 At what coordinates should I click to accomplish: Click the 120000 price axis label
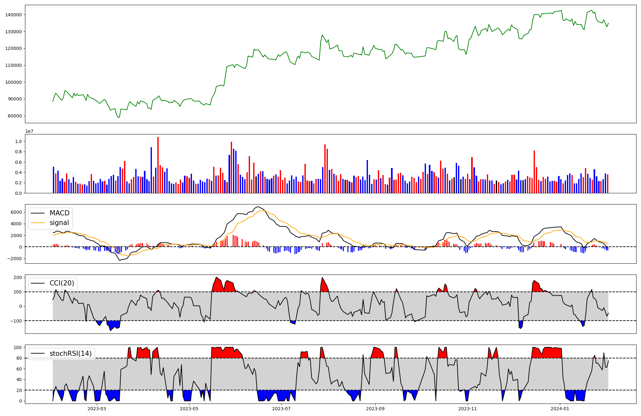pos(13,48)
